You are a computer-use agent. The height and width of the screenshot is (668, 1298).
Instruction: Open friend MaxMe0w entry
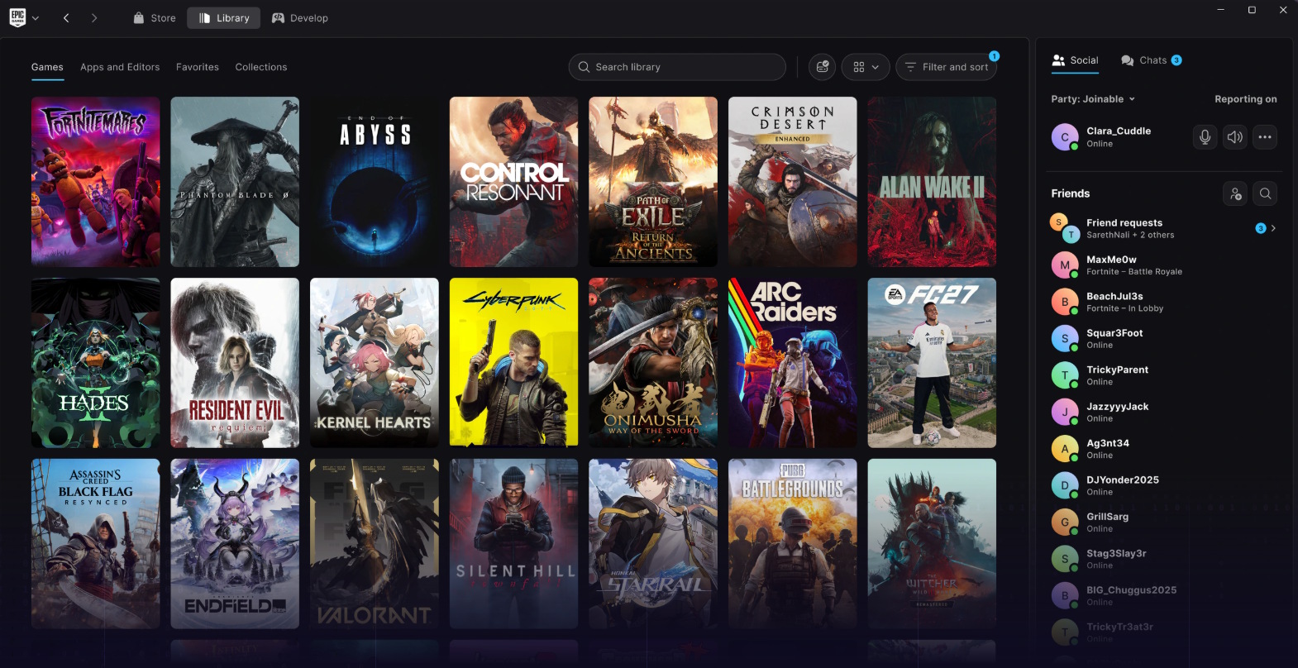tap(1163, 265)
